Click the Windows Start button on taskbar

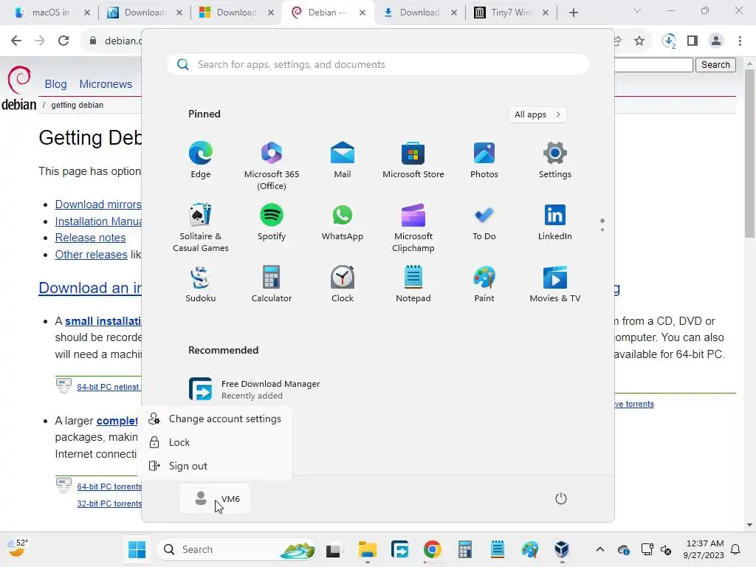pyautogui.click(x=137, y=549)
